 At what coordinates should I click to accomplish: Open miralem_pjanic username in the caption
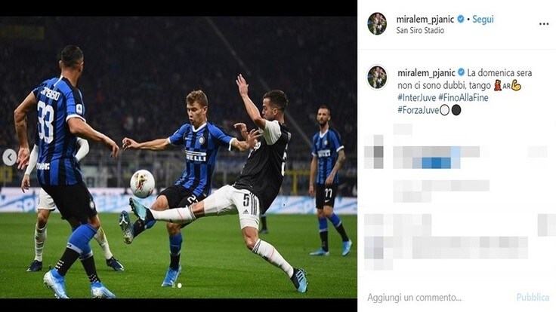click(x=426, y=73)
